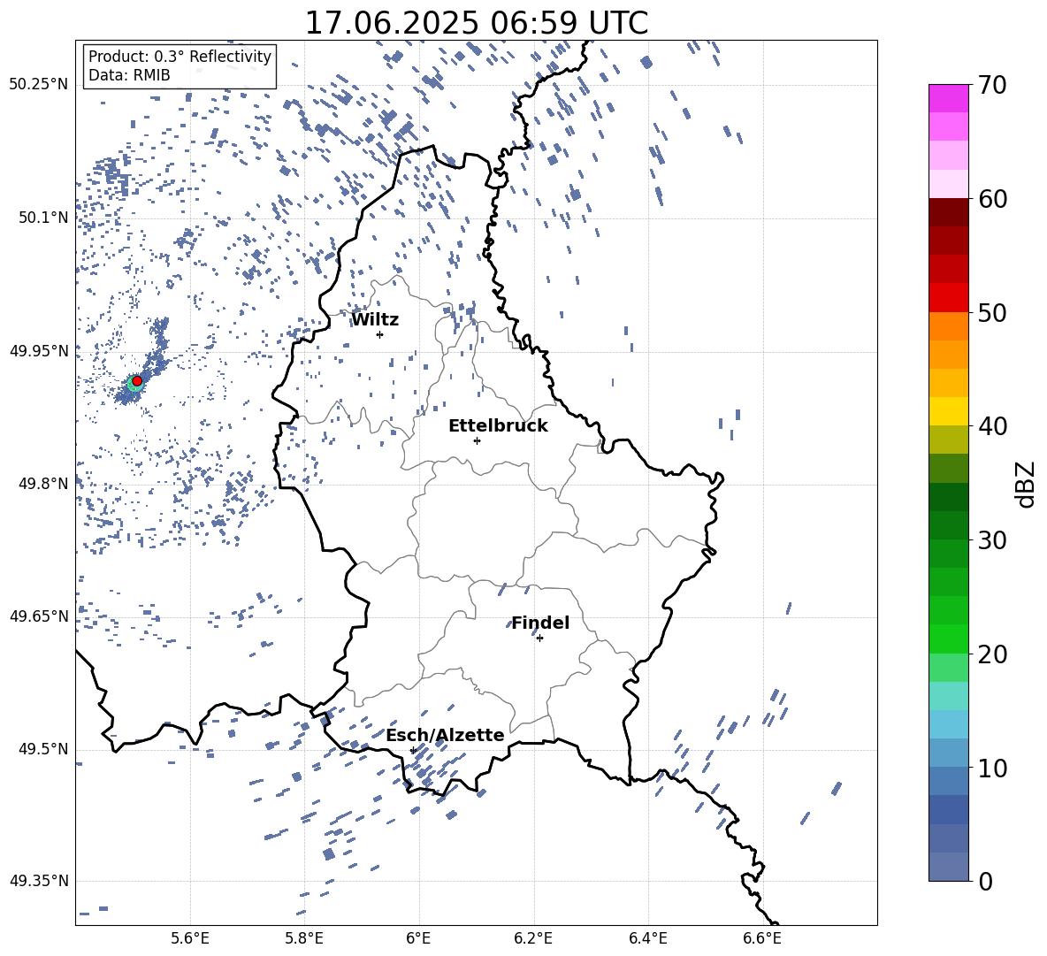Click the colorbar tick label 50
This screenshot has height=956, width=1047.
click(992, 313)
